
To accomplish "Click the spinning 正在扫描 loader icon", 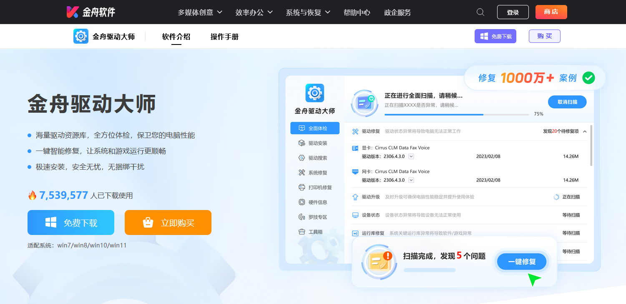I will coord(556,197).
